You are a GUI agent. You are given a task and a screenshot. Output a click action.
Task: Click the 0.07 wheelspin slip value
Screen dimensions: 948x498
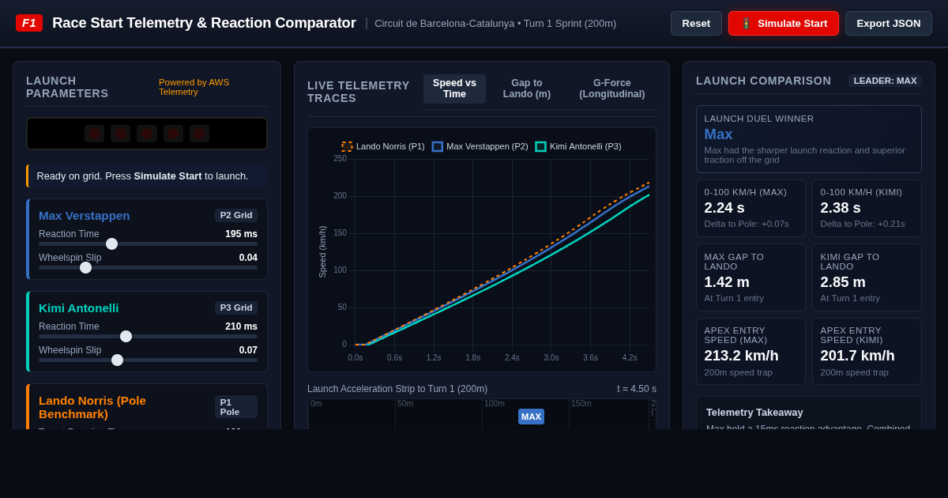tap(248, 350)
